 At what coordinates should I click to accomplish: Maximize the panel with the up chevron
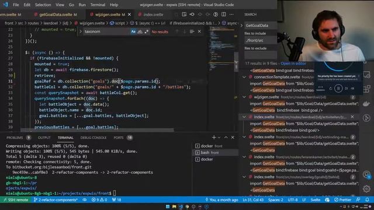pos(226,138)
